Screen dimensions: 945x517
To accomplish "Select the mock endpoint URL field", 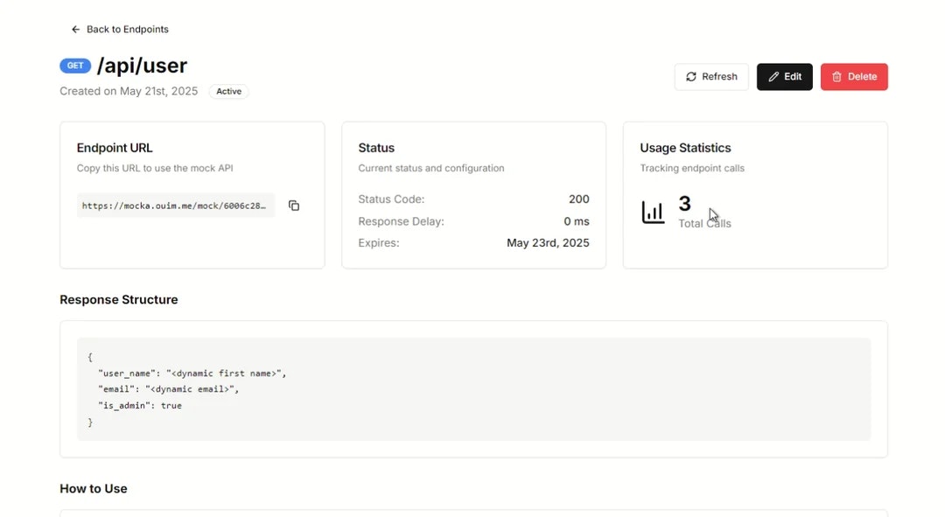I will pyautogui.click(x=175, y=206).
